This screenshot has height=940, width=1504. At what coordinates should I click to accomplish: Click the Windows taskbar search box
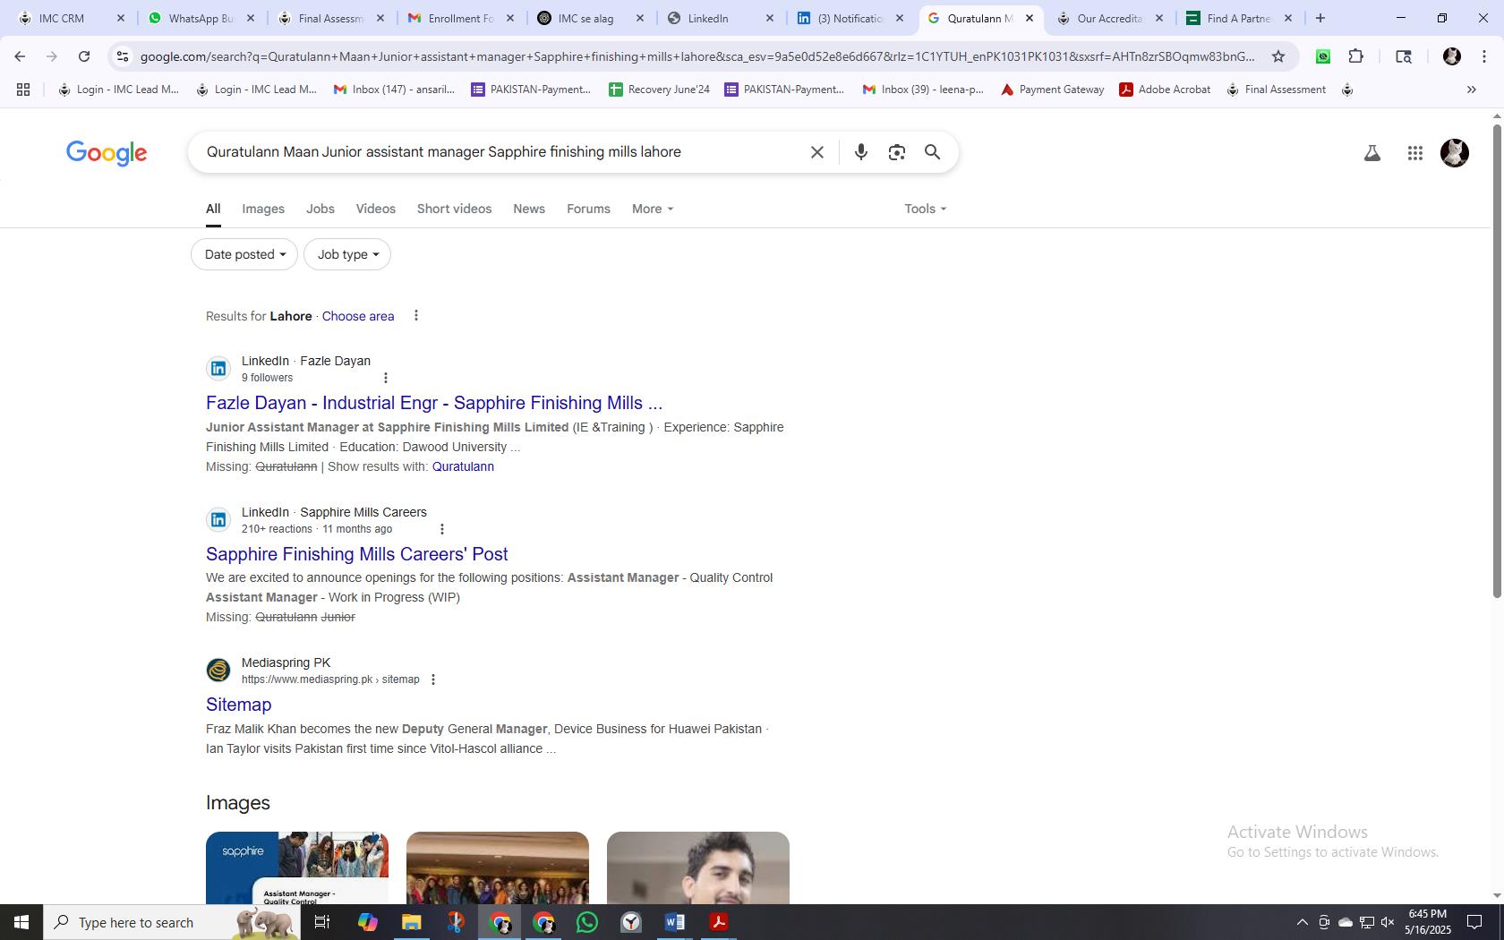click(171, 922)
